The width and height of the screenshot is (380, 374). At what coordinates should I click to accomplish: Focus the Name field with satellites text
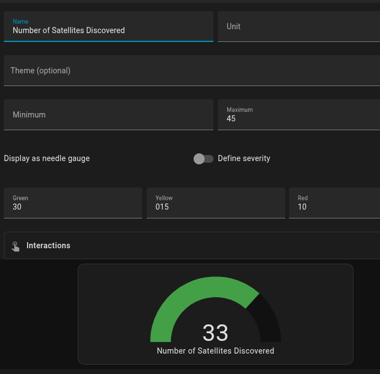(x=108, y=31)
